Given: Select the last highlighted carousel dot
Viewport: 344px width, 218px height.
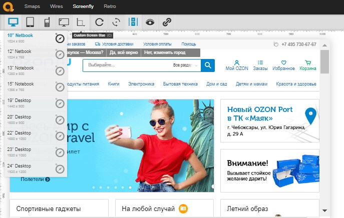Looking at the screenshot, I should (130, 187).
